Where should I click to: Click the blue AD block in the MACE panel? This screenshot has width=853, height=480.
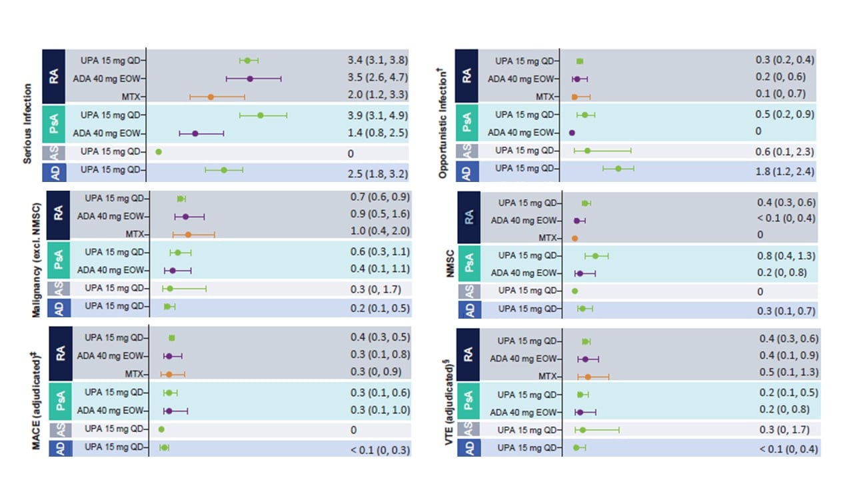click(57, 448)
